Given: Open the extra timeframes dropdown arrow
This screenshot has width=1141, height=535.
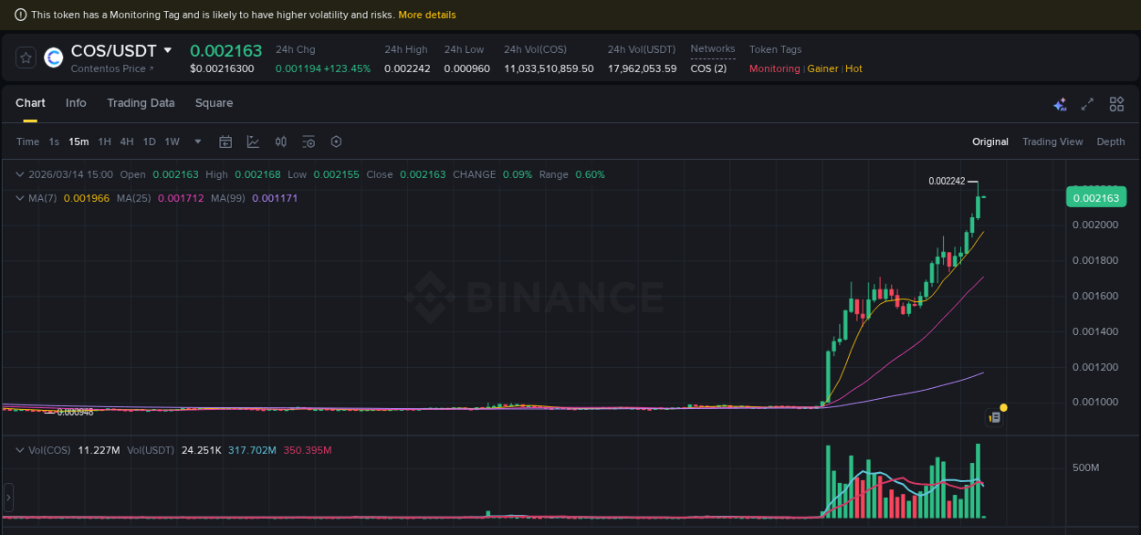Looking at the screenshot, I should click(197, 142).
